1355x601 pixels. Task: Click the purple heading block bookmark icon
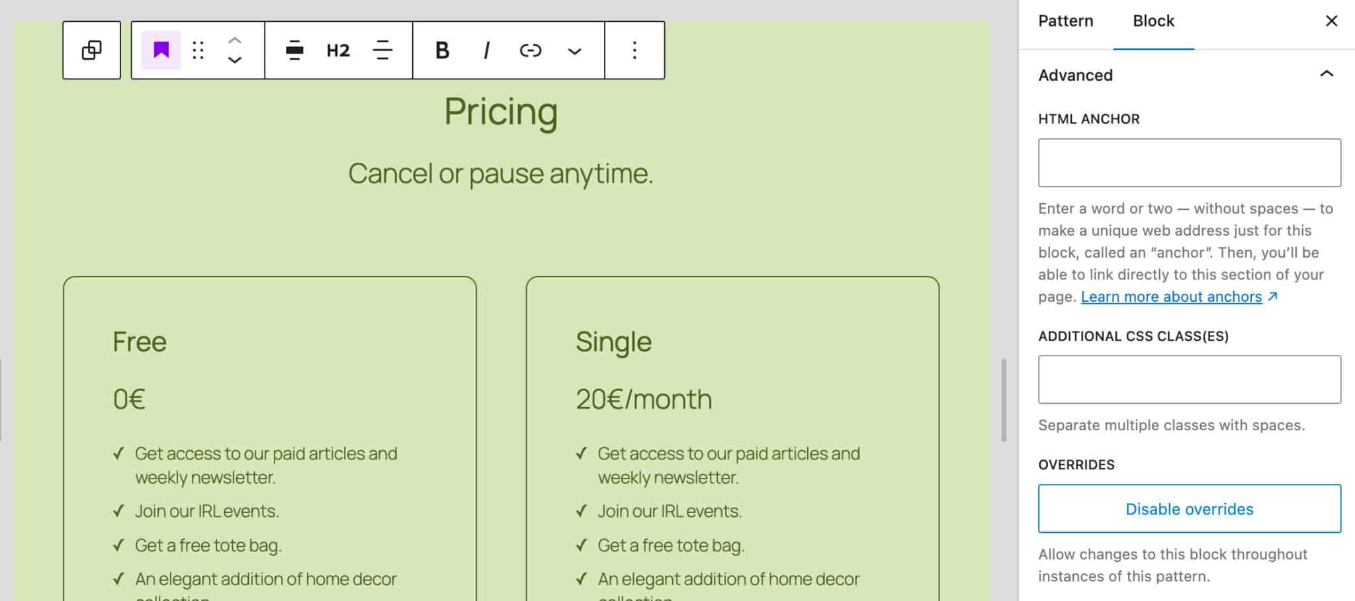[x=161, y=50]
